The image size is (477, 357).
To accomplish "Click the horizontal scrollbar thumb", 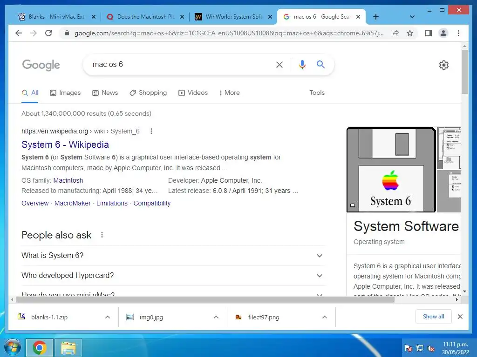I will (x=205, y=300).
